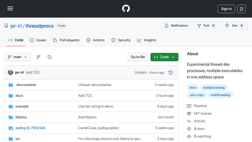The width and height of the screenshot is (252, 142).
Task: Expand the green Code dropdown
Action: (164, 57)
